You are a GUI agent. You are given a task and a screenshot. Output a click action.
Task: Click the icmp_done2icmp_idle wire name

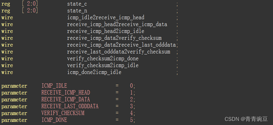(94, 72)
